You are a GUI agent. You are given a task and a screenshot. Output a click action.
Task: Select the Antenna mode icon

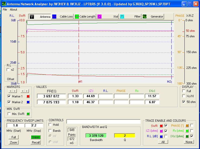[x=32, y=17]
